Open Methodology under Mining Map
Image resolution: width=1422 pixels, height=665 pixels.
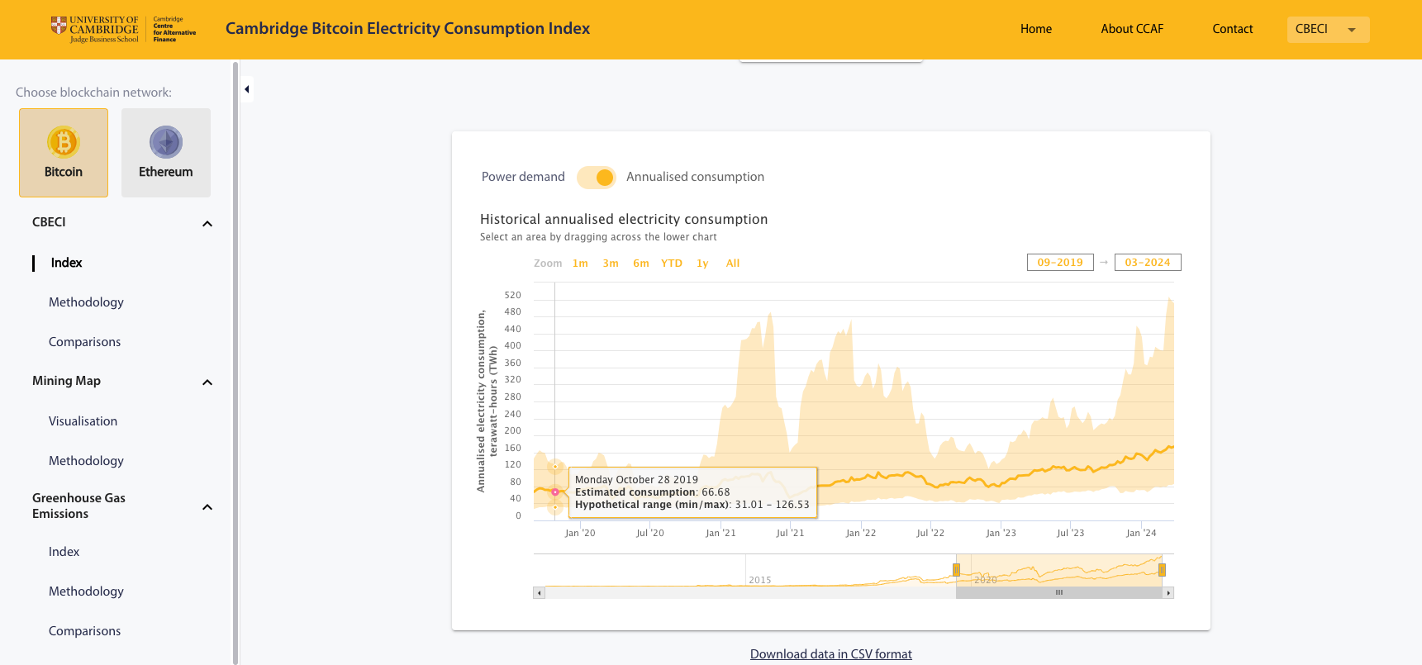tap(86, 461)
